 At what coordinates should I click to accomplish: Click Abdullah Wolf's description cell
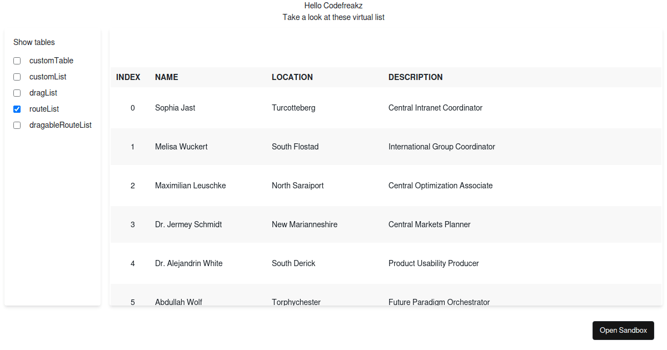click(439, 302)
